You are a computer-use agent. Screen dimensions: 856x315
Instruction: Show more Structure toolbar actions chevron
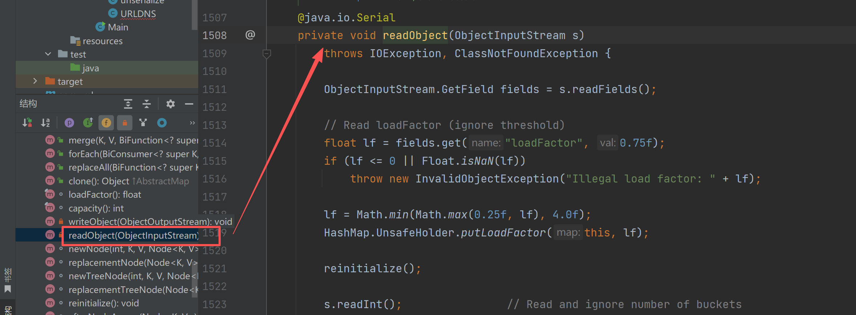coord(192,123)
